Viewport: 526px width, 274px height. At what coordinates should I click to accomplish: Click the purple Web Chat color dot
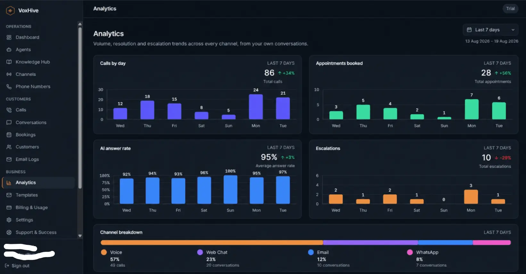(x=200, y=252)
